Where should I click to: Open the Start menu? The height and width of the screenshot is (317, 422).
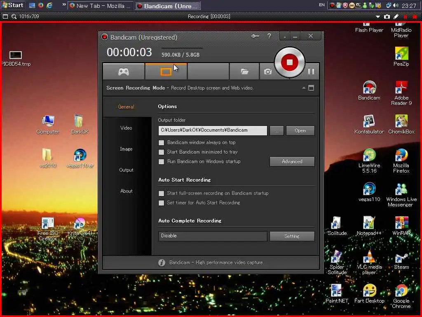point(13,5)
